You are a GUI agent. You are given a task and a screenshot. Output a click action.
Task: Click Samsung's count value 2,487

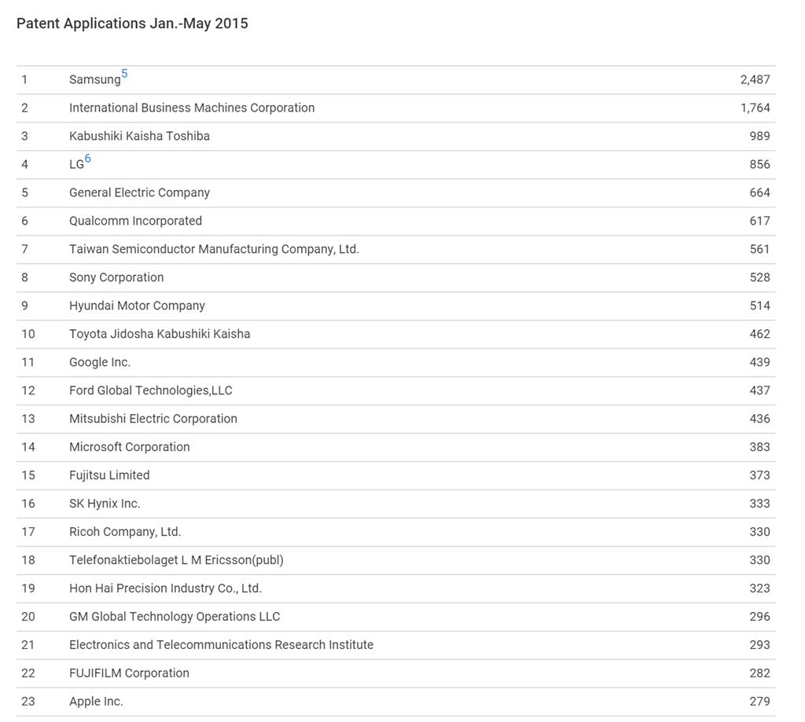755,79
